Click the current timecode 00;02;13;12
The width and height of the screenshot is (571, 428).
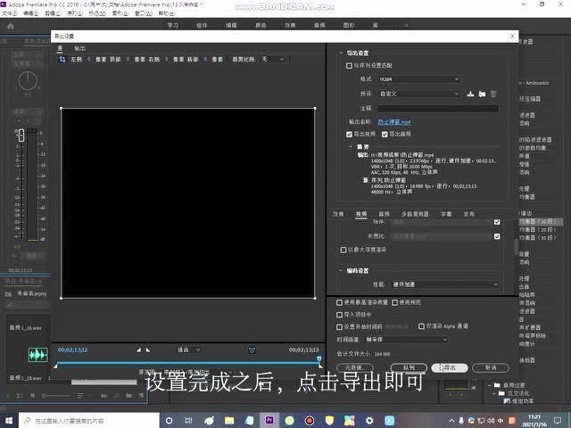click(x=73, y=350)
